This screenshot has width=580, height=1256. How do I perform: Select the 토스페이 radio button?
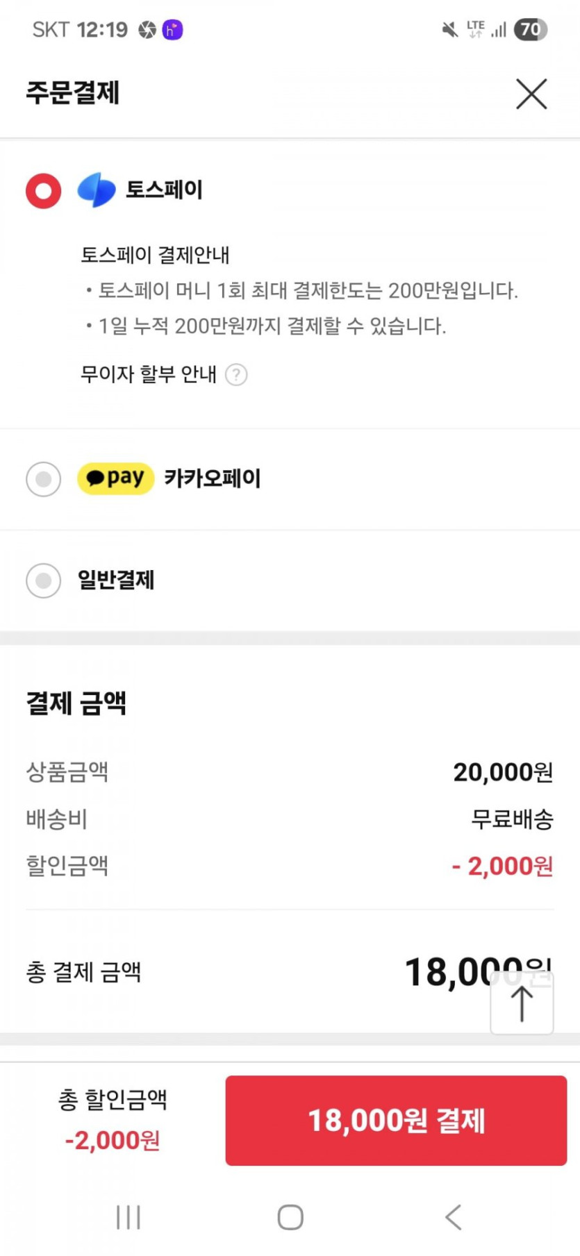44,190
